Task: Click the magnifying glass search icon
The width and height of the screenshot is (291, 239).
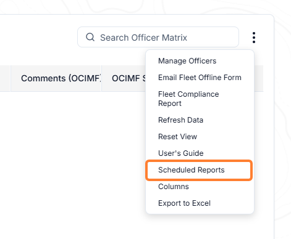Action: 90,37
